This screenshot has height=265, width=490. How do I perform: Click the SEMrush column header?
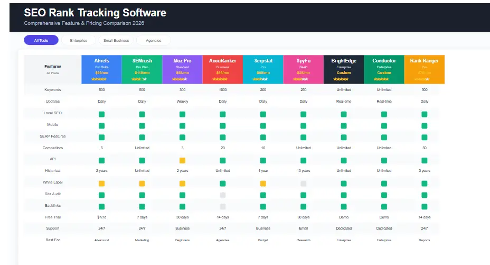(x=142, y=69)
